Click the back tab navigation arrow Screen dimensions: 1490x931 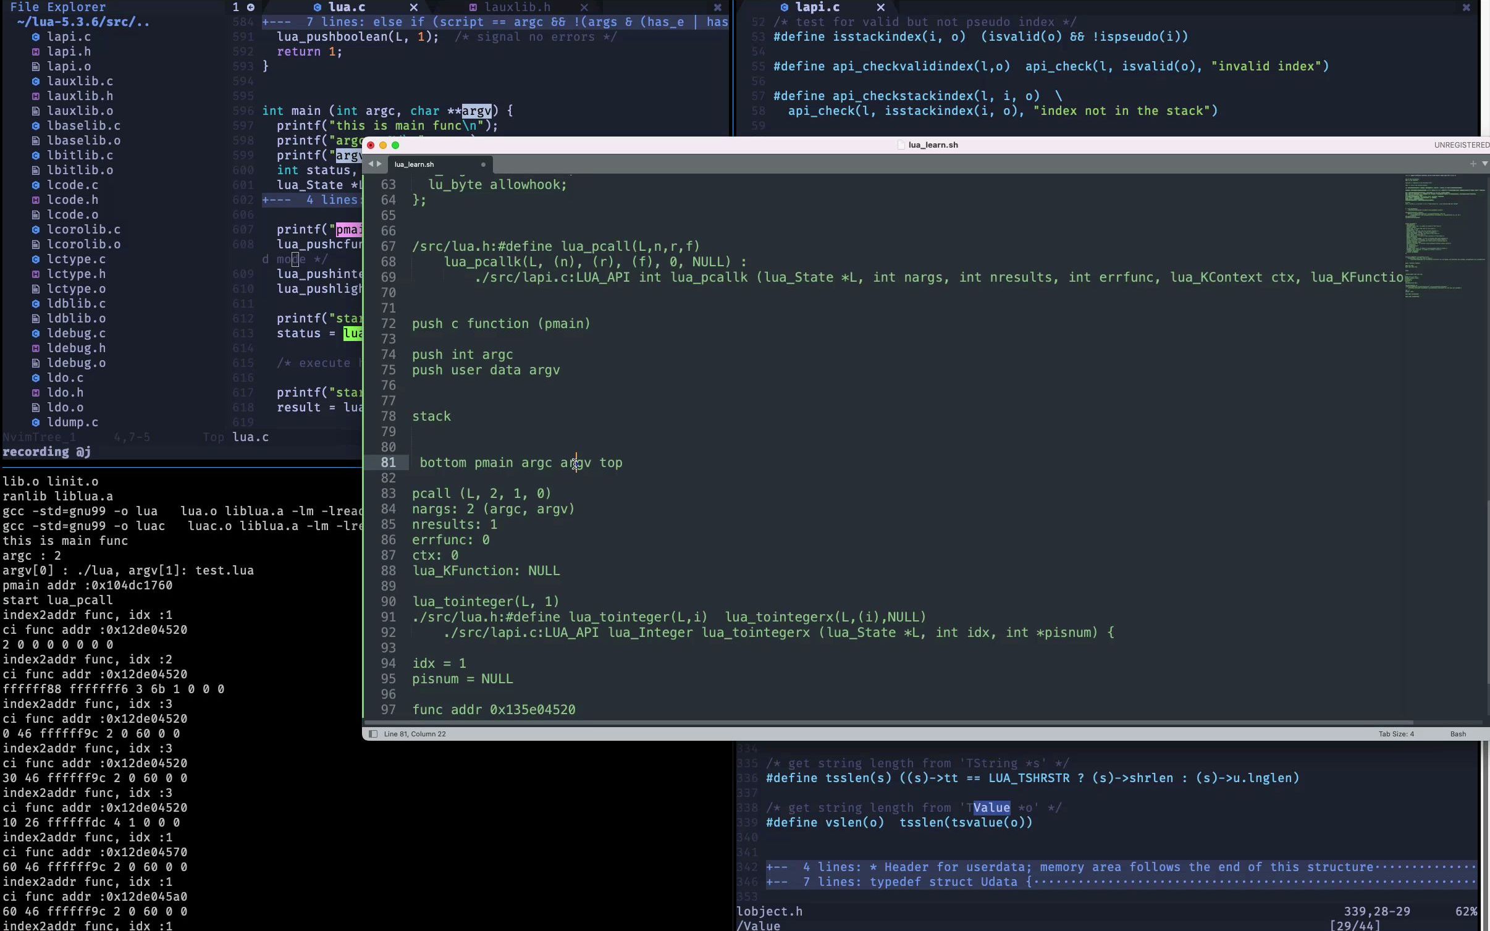(x=371, y=164)
